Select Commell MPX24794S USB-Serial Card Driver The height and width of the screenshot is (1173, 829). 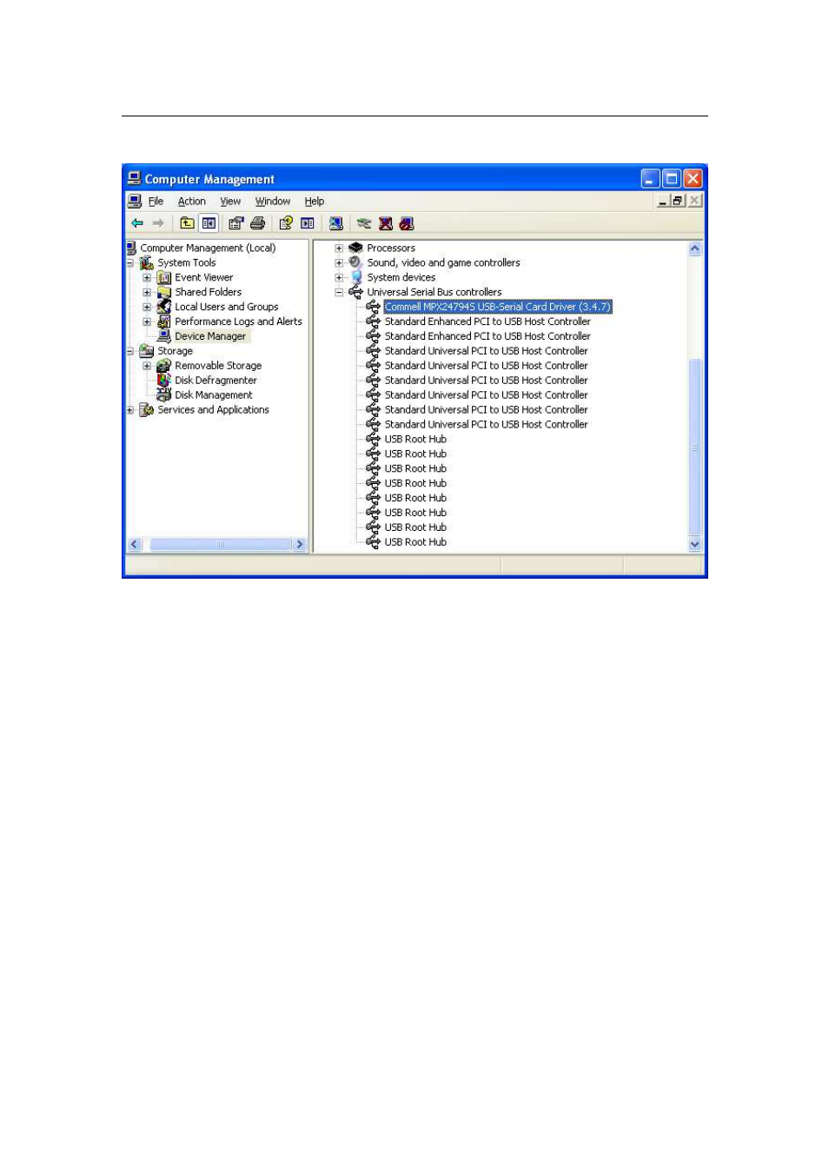click(x=497, y=307)
